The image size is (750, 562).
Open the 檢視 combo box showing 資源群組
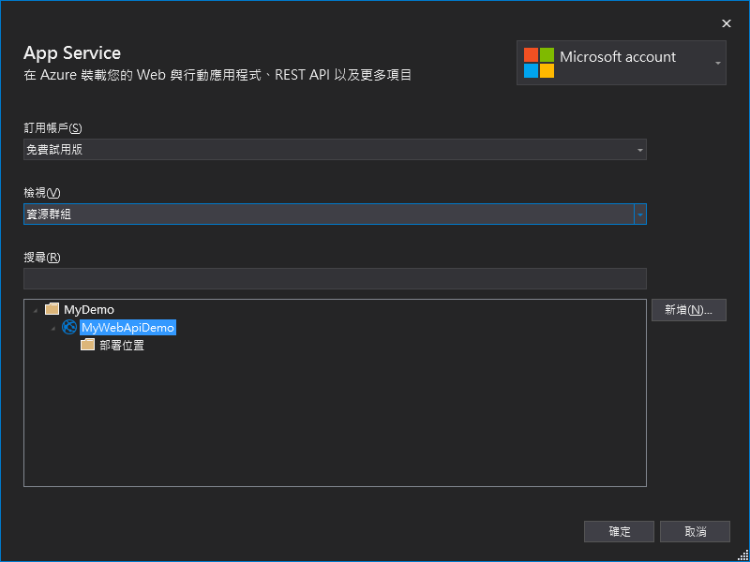tap(328, 214)
